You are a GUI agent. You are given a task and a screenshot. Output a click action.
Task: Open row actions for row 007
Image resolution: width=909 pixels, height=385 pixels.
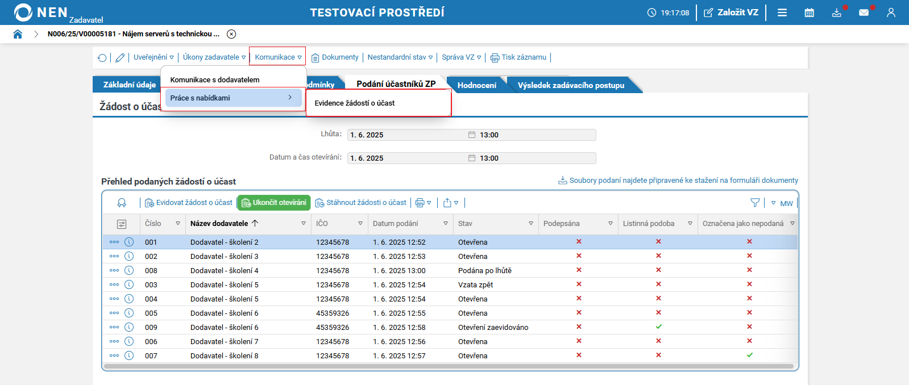(x=114, y=355)
